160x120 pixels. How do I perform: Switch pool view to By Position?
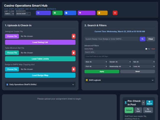pyautogui.click(x=148, y=110)
